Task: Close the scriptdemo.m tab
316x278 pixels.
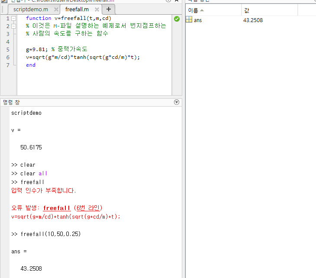Action: coord(56,10)
